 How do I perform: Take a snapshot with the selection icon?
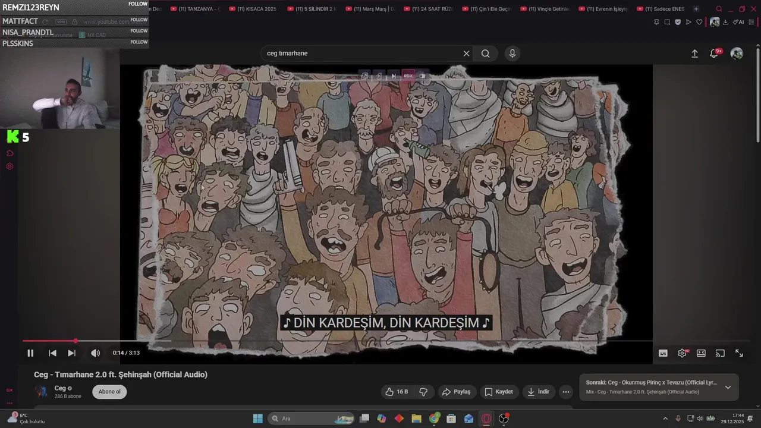[x=667, y=22]
